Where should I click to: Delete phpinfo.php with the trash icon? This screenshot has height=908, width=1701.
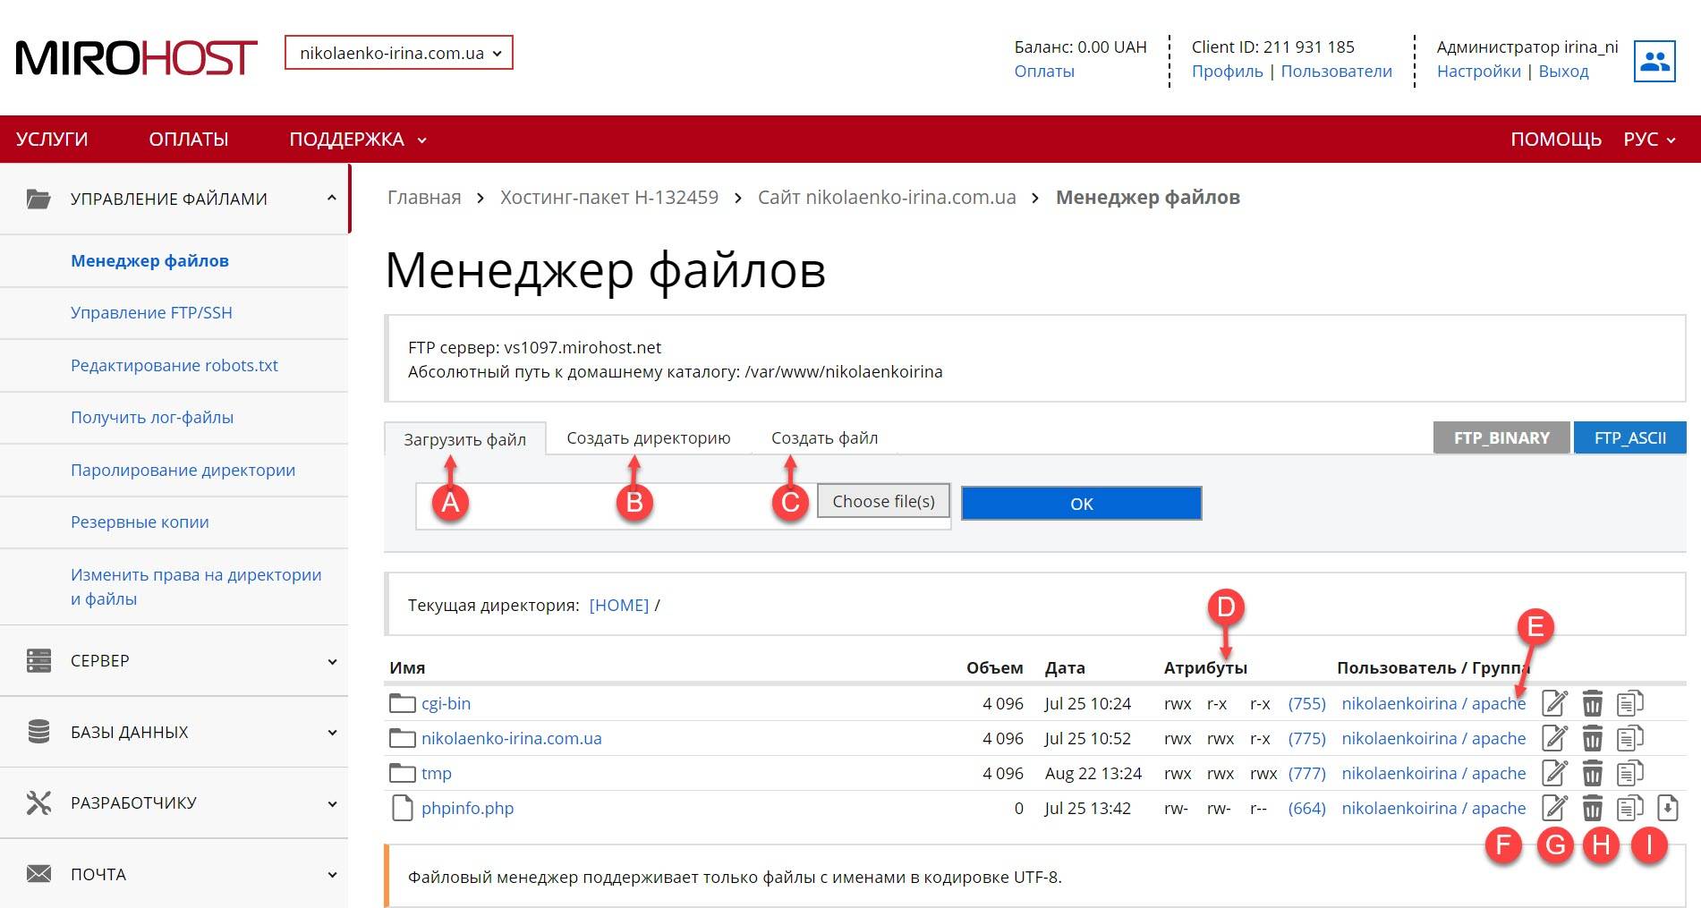coord(1592,808)
